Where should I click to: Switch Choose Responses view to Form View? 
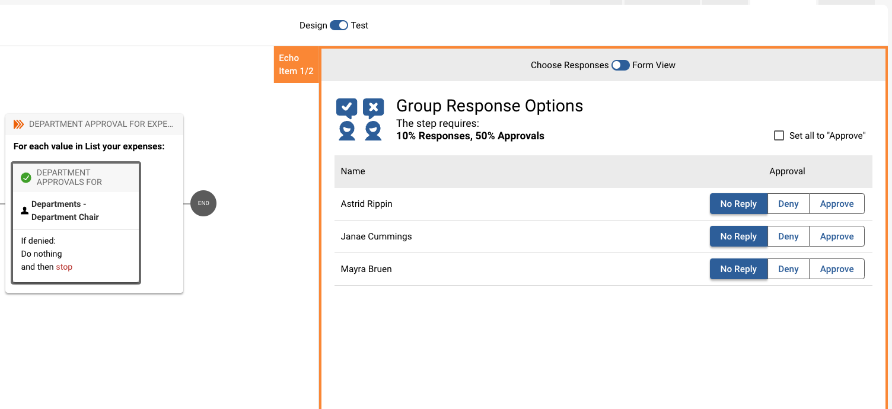(620, 65)
